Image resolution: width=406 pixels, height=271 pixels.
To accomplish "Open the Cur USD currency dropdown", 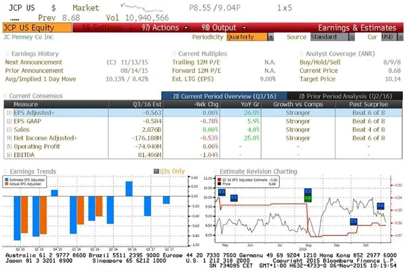I will click(x=388, y=37).
